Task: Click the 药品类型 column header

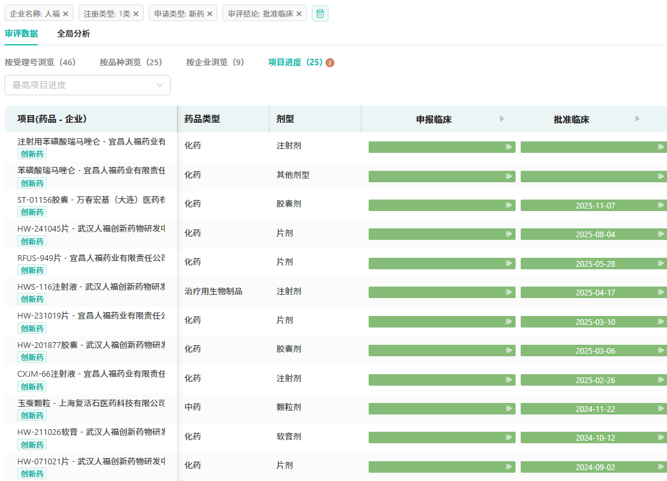Action: tap(202, 119)
